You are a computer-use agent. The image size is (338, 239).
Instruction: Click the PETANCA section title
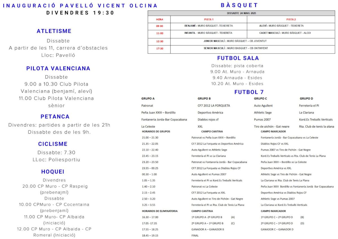pos(55,117)
